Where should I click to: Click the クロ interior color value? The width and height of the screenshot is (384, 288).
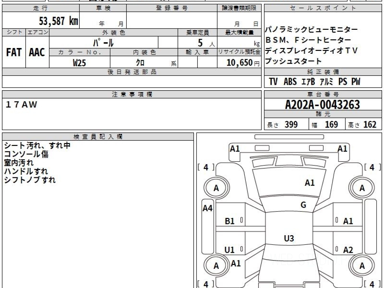(x=140, y=63)
